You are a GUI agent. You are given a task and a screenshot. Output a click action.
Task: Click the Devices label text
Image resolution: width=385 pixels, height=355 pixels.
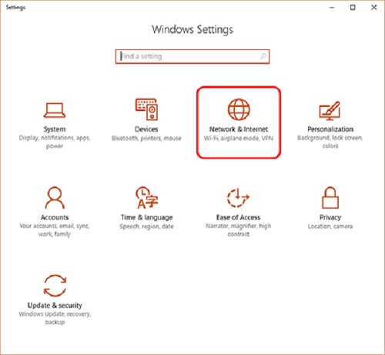click(146, 129)
